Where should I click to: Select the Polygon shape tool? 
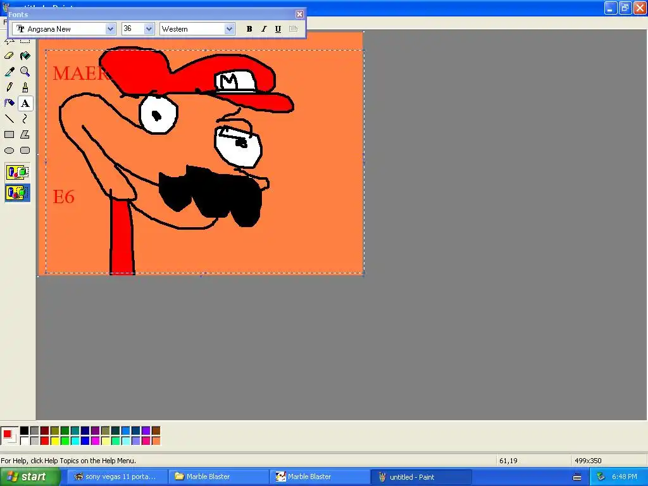pyautogui.click(x=25, y=135)
